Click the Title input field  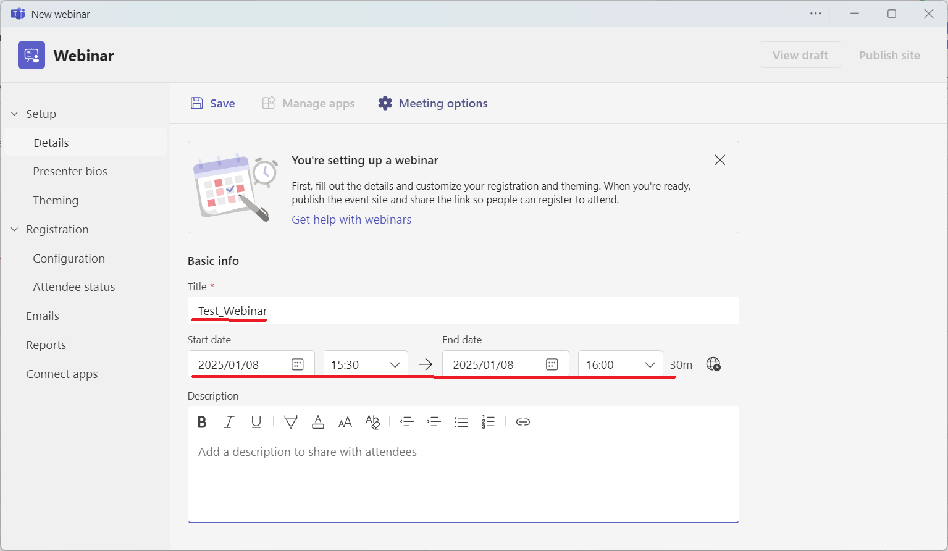(463, 311)
